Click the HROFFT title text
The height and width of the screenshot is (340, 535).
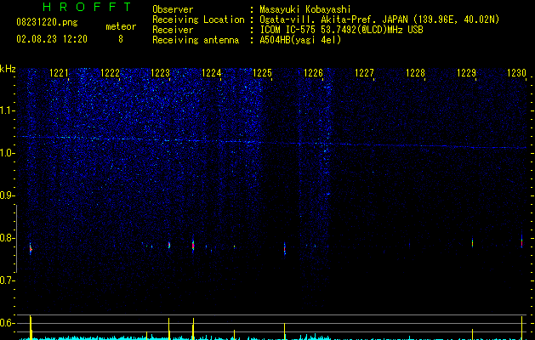coord(88,7)
